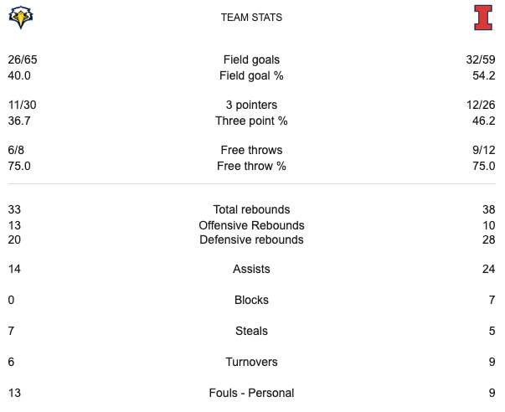Click the Fouls - Personal label
The width and height of the screenshot is (505, 412).
(251, 393)
